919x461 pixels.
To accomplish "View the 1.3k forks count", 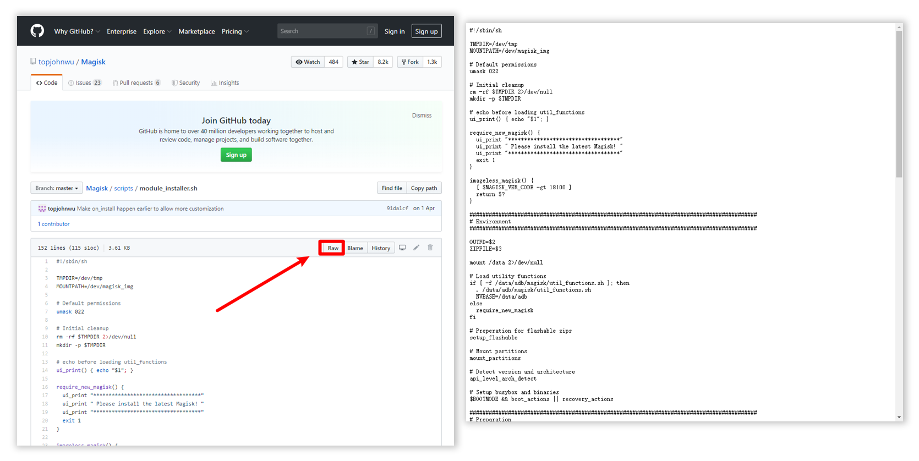I will coord(433,62).
